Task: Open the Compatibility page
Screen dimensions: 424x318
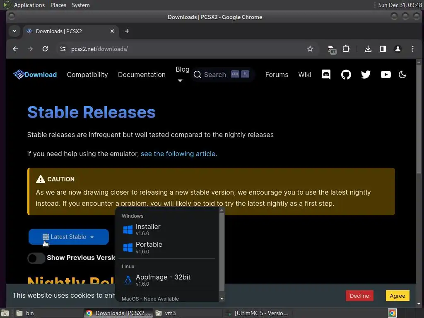Action: [87, 75]
